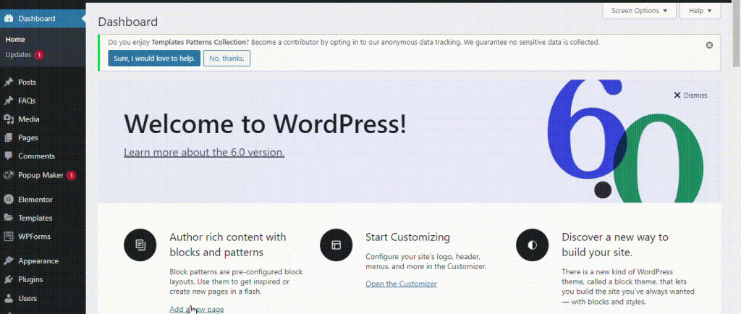
Task: Click the Plugins icon in sidebar
Action: tap(9, 279)
